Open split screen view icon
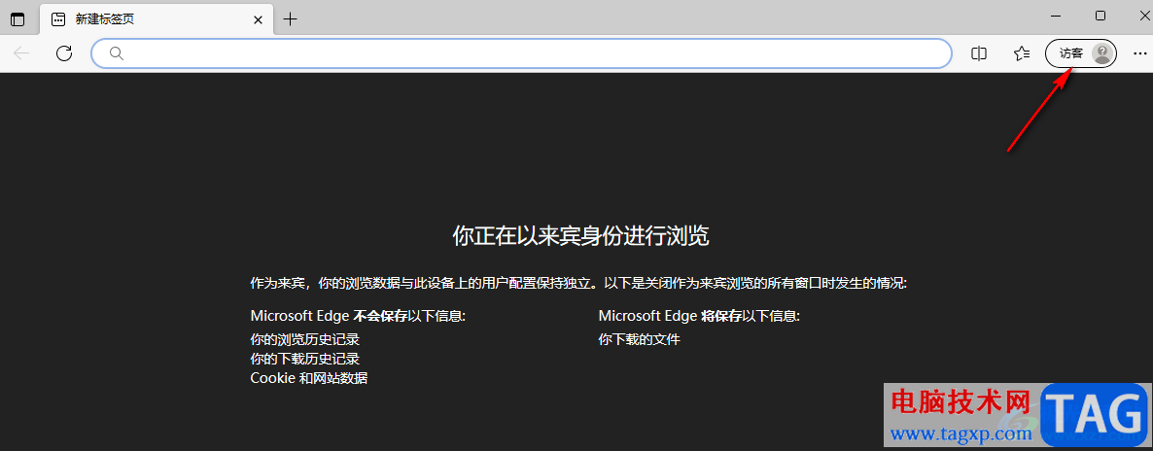 (979, 52)
